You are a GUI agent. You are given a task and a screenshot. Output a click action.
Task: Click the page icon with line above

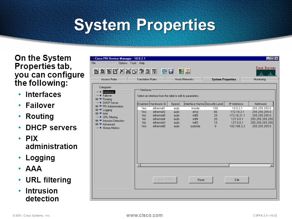109,71
